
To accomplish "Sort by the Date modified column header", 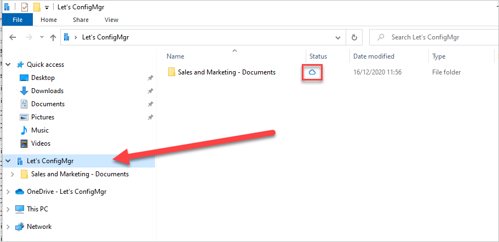I will tap(374, 56).
